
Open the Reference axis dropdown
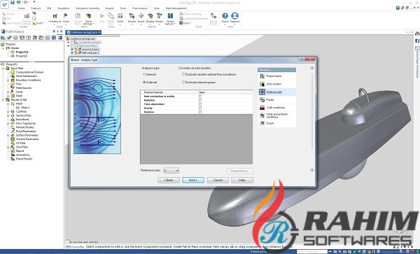[x=171, y=171]
